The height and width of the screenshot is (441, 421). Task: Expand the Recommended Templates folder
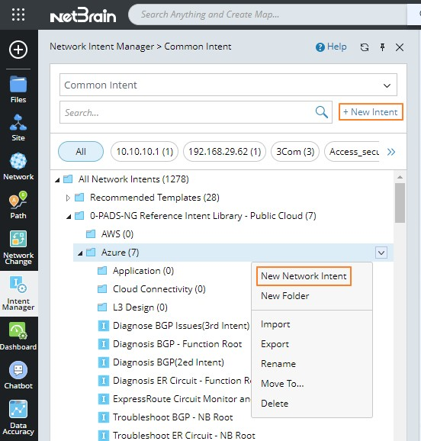(68, 198)
